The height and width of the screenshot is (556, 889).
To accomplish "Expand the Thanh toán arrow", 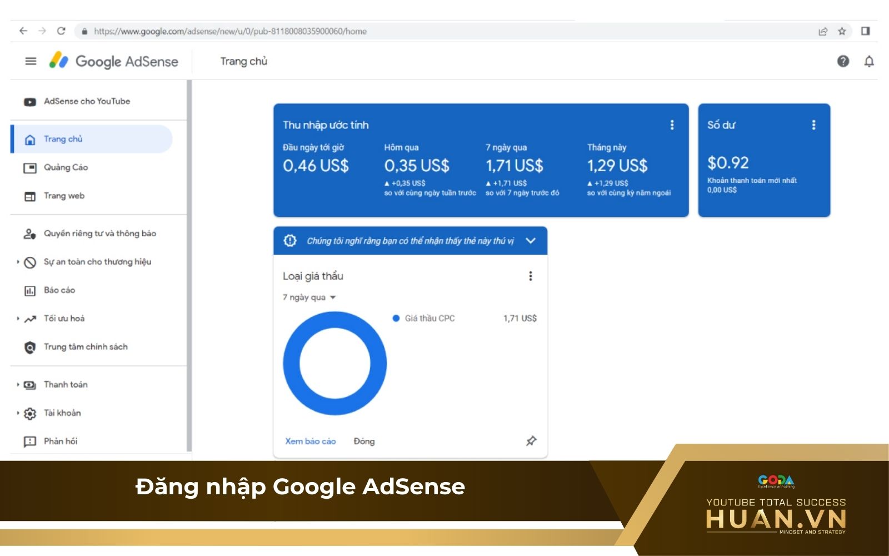I will pyautogui.click(x=18, y=384).
